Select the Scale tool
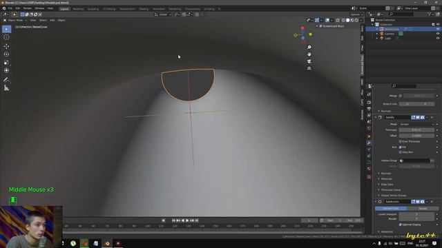The height and width of the screenshot is (248, 442). click(6, 63)
